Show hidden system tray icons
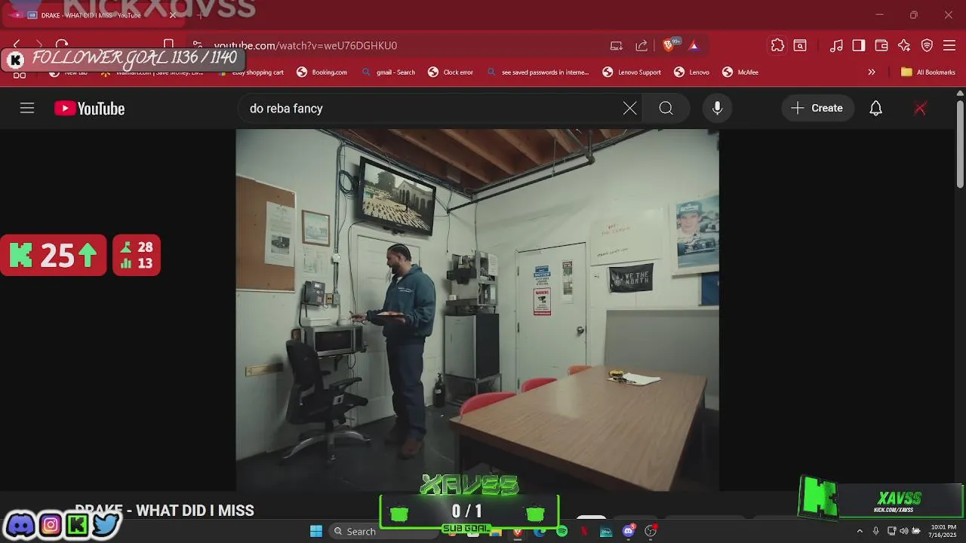 (859, 531)
